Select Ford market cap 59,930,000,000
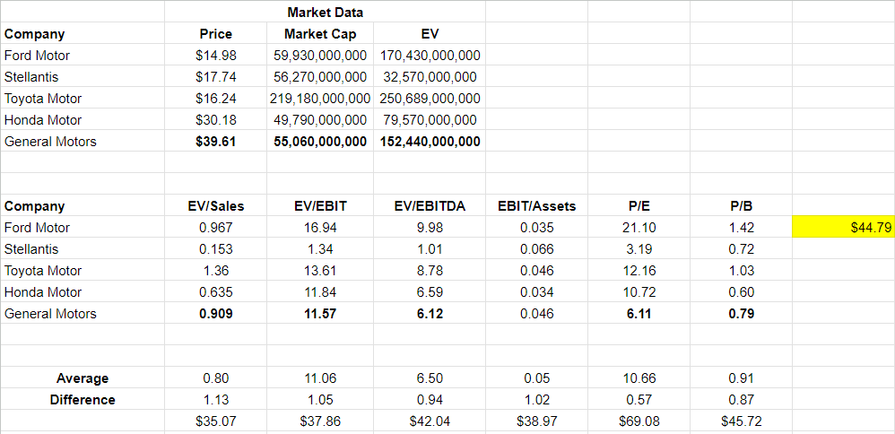The height and width of the screenshot is (434, 895). pyautogui.click(x=320, y=56)
